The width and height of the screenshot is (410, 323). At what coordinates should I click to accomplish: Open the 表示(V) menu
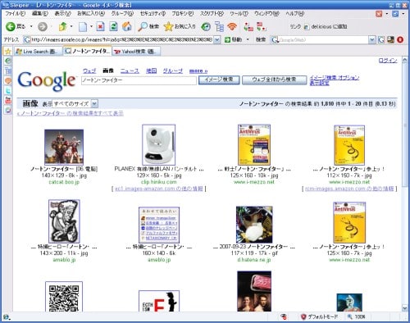[62, 13]
